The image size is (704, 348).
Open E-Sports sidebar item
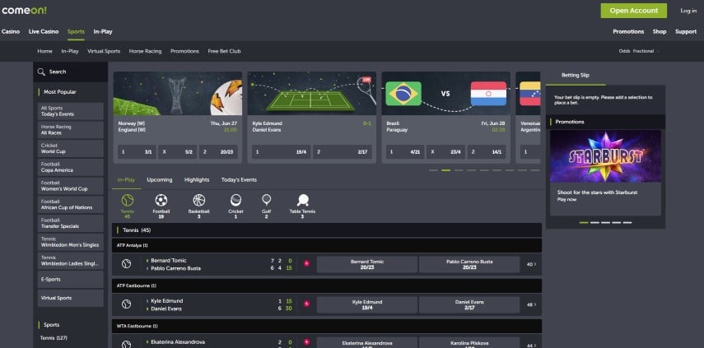click(71, 280)
